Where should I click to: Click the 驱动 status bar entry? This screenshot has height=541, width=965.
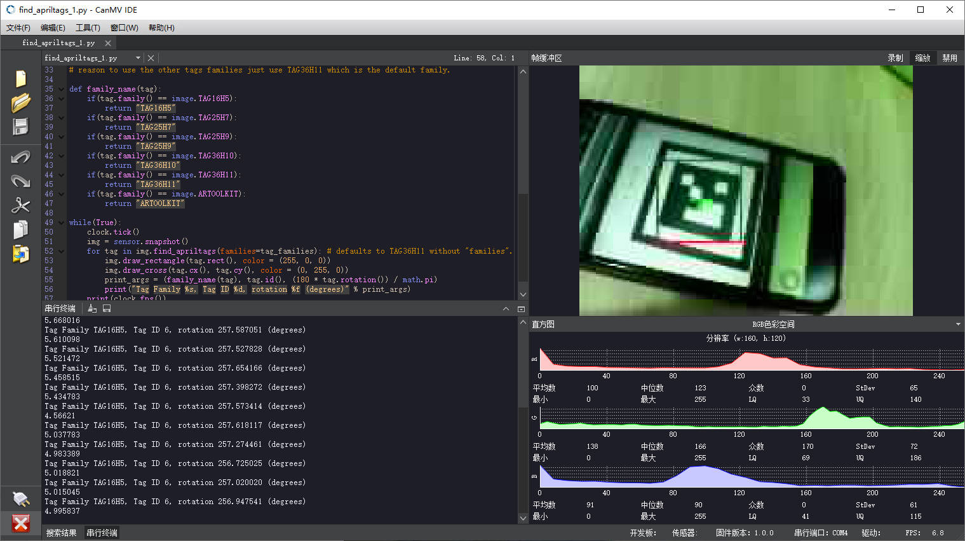tap(871, 533)
